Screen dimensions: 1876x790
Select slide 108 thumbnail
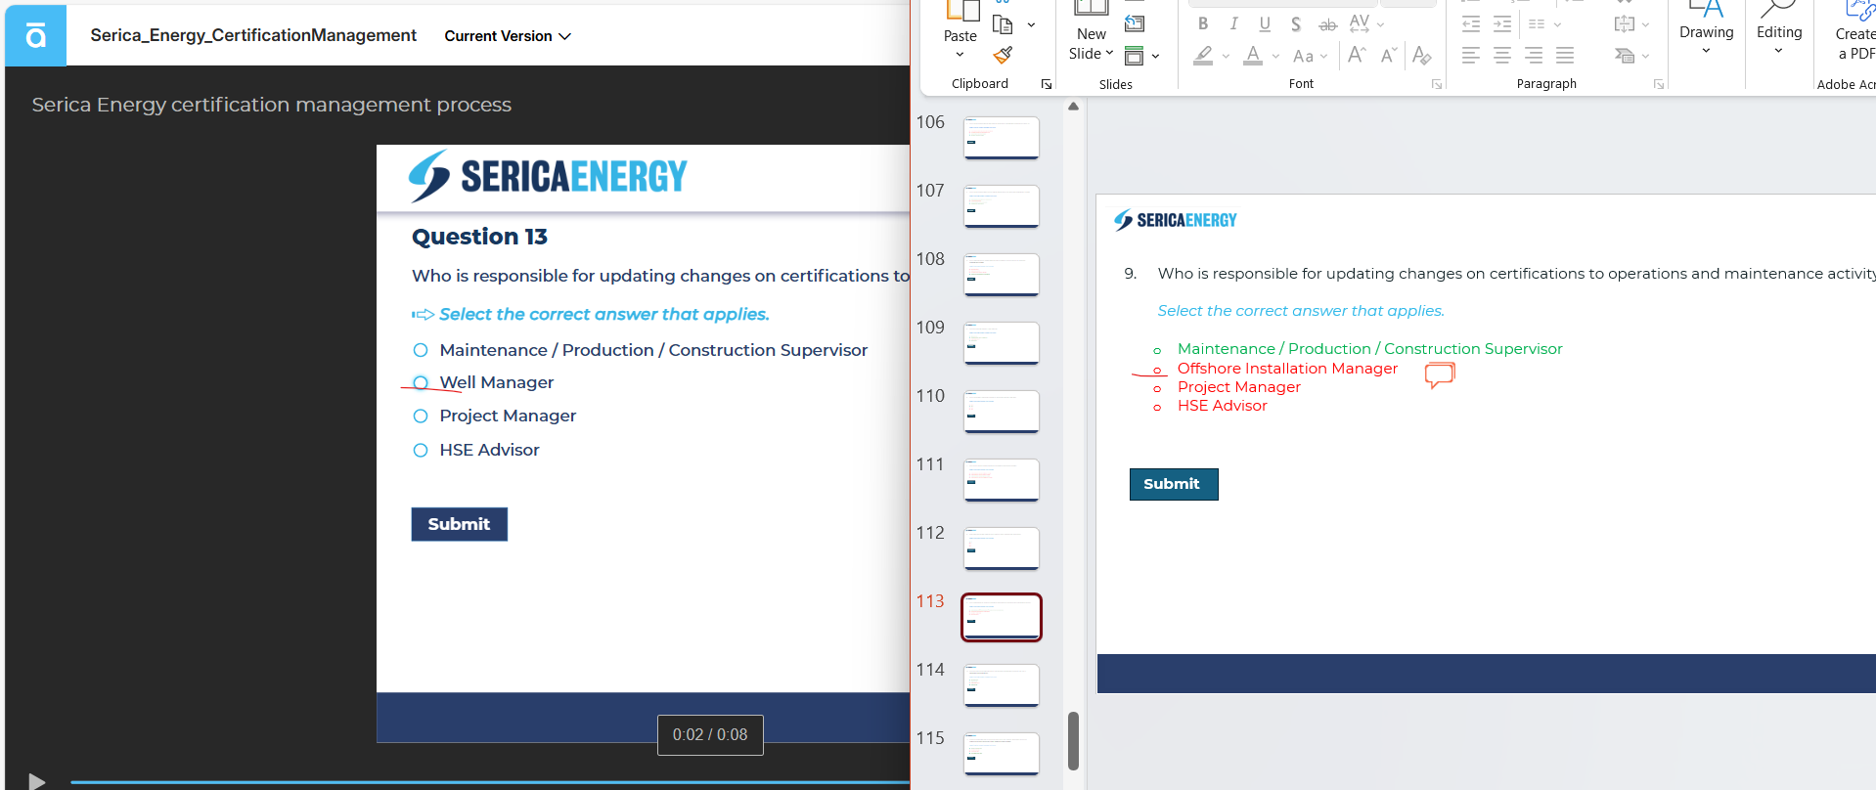[x=1002, y=275]
